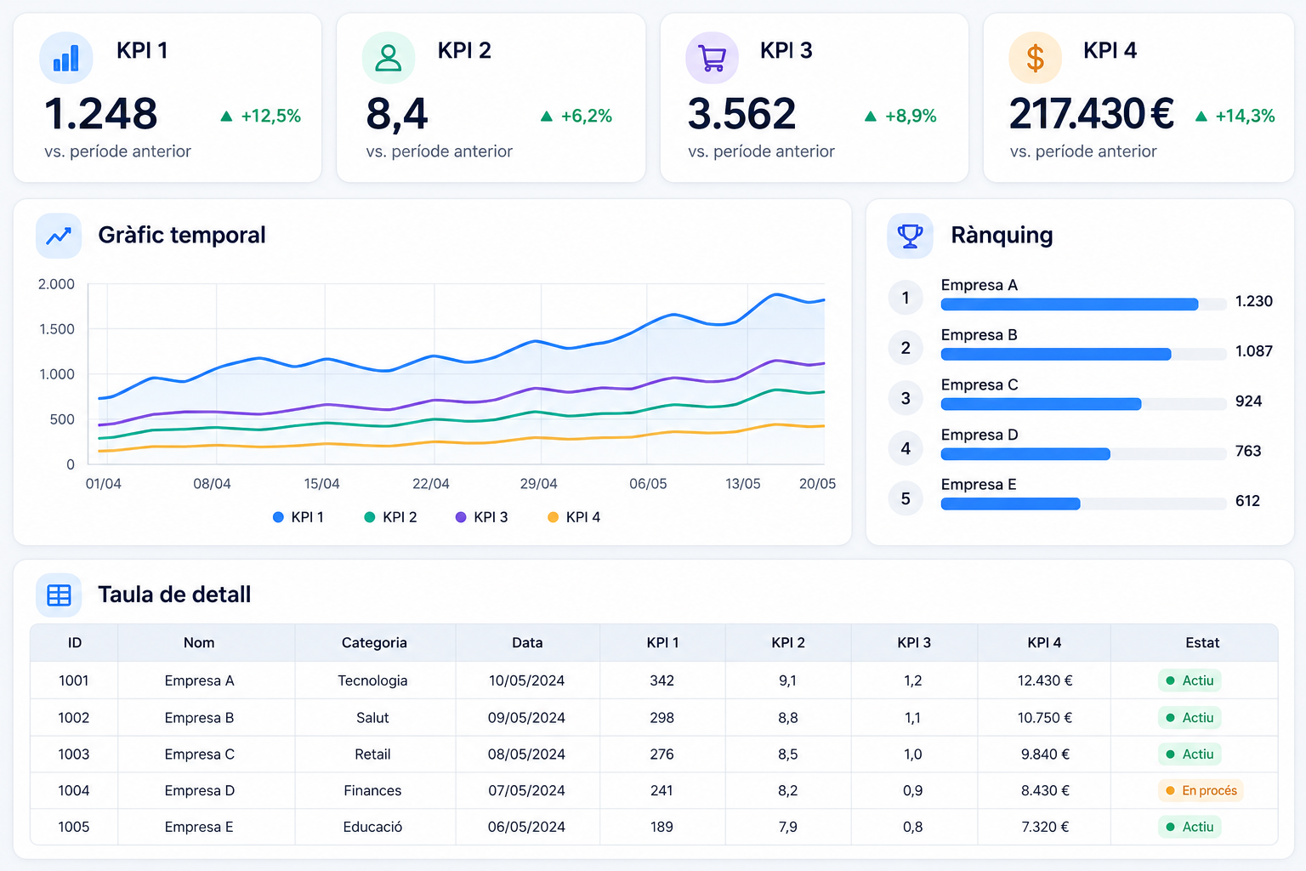Click the 12.430 € cell in the table
The image size is (1306, 871).
[x=1045, y=680]
